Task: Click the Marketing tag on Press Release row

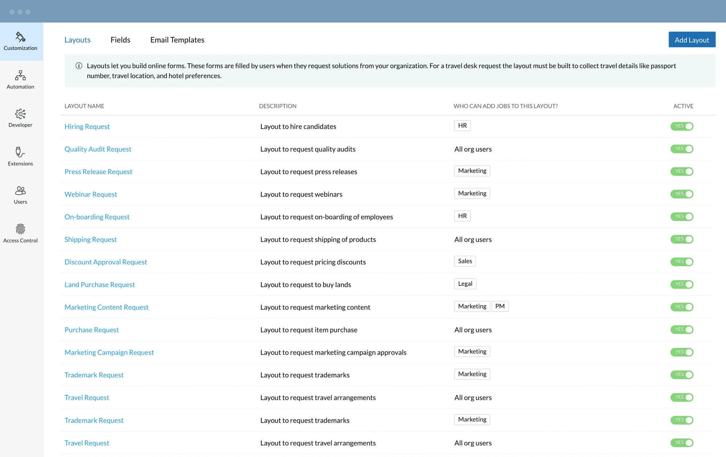Action: (472, 171)
